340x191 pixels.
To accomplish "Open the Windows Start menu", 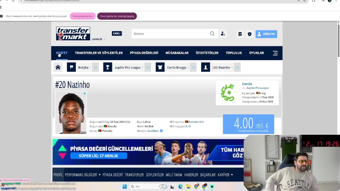I will (125, 186).
